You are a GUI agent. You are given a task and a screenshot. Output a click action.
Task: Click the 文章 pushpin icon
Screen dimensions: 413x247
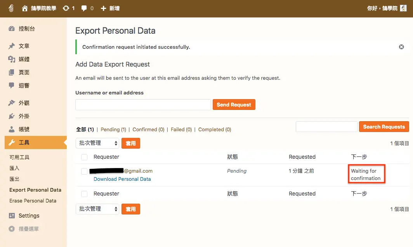[12, 46]
